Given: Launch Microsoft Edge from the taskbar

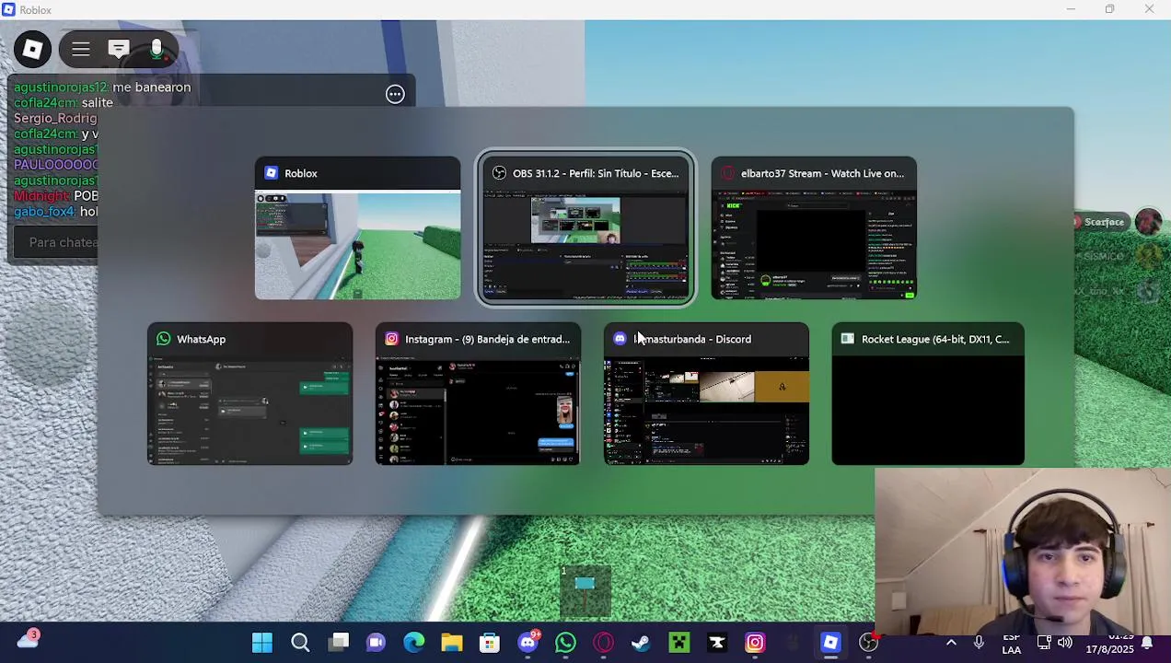Looking at the screenshot, I should click(x=413, y=643).
